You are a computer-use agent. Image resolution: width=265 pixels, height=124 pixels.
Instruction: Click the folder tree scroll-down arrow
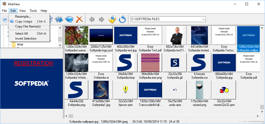60,45
